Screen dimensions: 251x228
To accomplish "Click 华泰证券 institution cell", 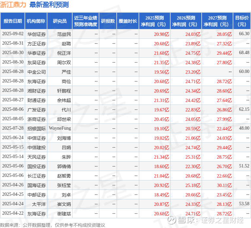I will 37,53.
